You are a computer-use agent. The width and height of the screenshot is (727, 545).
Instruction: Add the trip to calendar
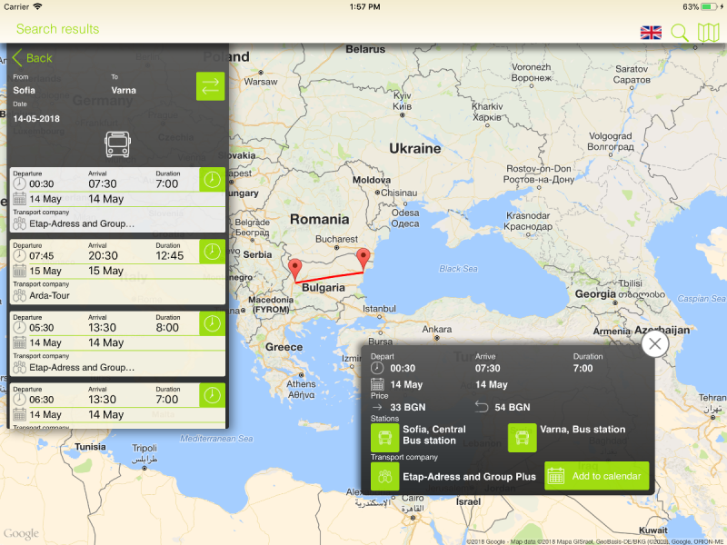[x=596, y=476]
